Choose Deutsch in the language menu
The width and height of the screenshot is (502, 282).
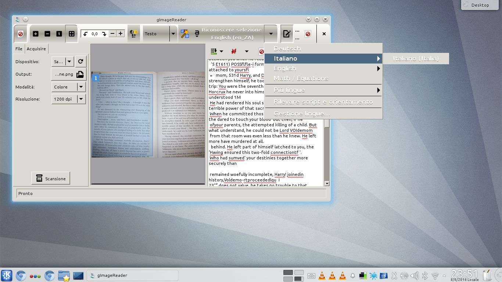coord(287,48)
